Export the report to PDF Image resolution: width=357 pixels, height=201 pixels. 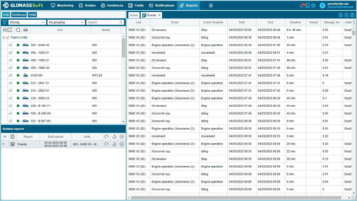point(347,15)
